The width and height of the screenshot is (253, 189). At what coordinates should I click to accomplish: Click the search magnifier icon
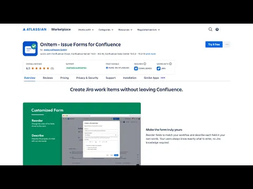(210, 29)
